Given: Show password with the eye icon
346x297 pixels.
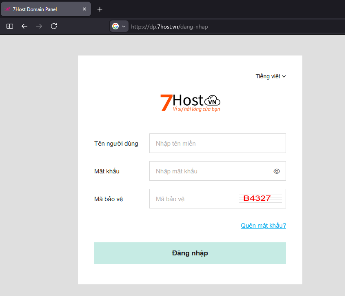Looking at the screenshot, I should coord(277,171).
